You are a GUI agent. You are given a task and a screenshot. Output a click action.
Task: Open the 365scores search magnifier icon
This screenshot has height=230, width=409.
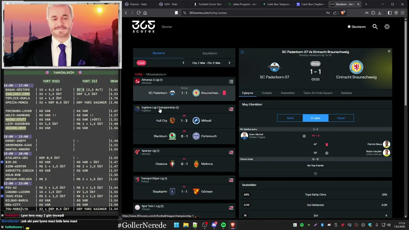375,27
